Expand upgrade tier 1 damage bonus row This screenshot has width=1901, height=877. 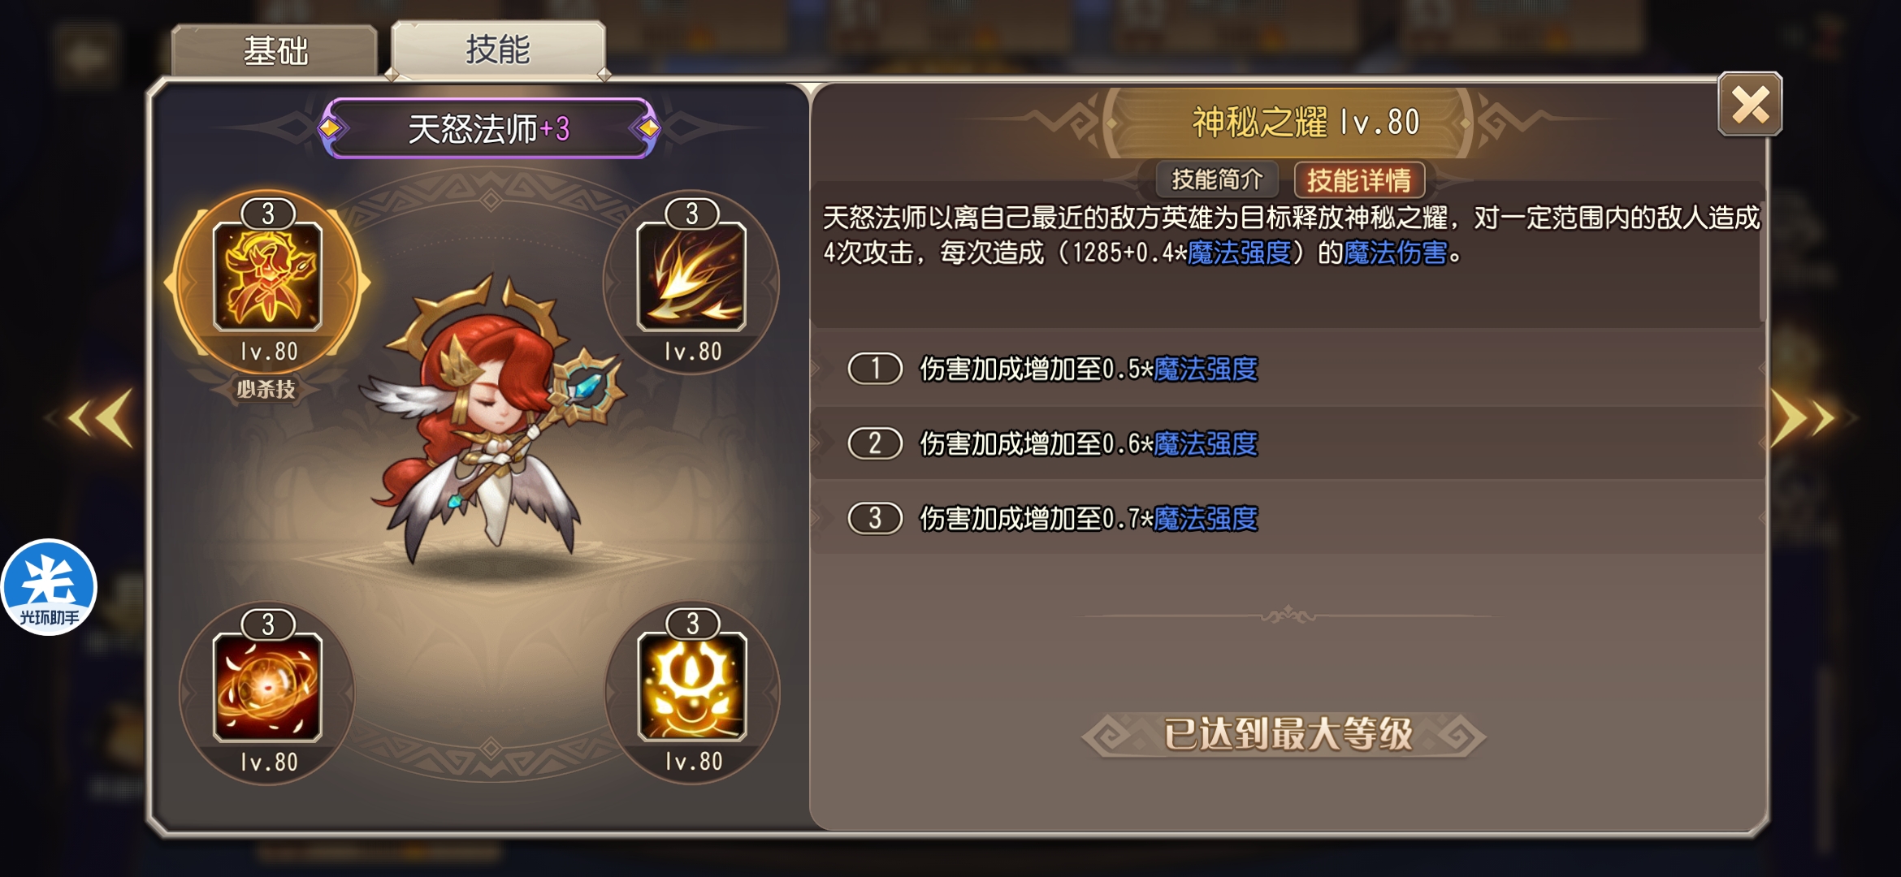click(1288, 369)
